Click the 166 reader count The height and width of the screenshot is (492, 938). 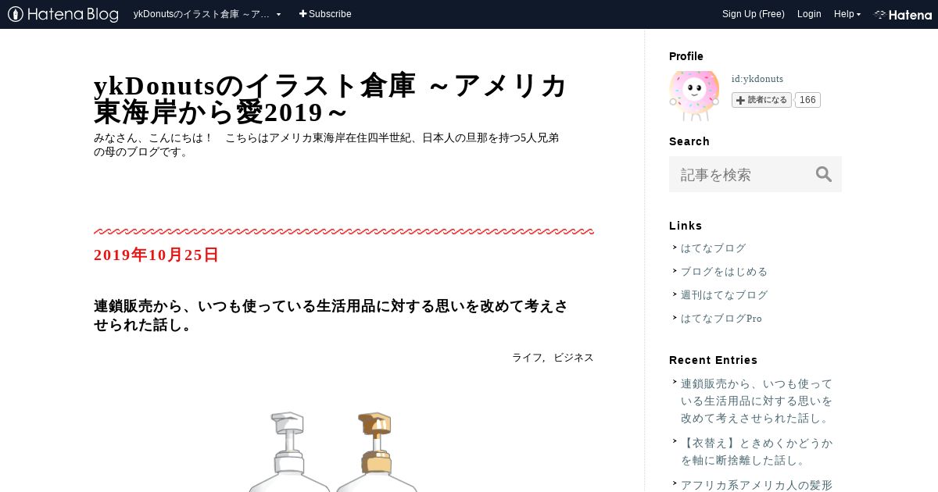807,100
